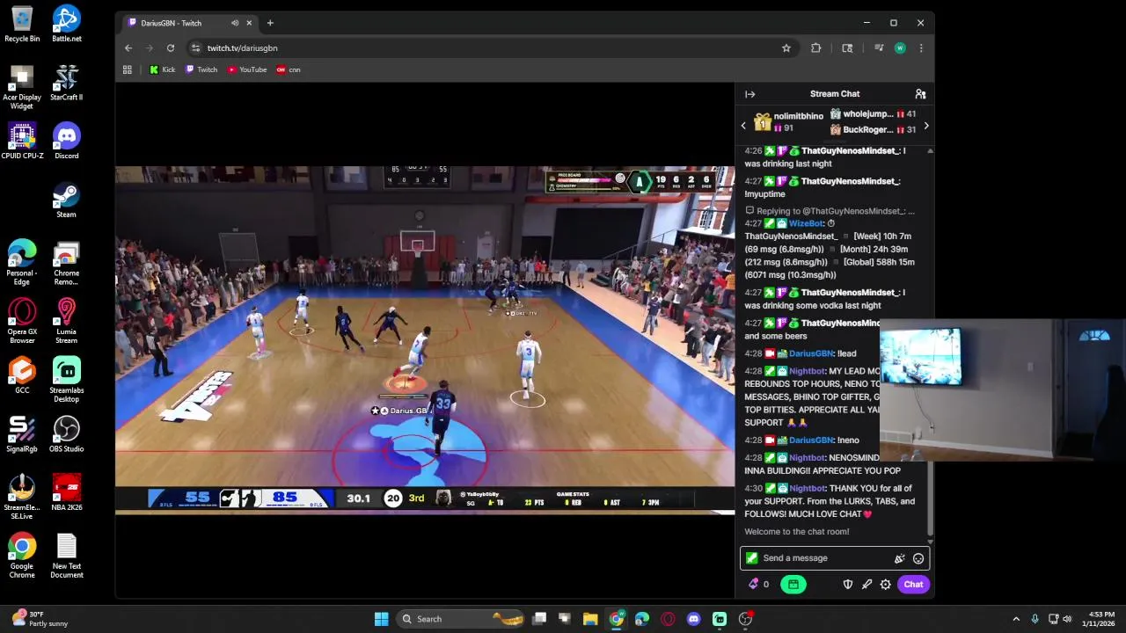
Task: Go back in Chrome
Action: (x=128, y=48)
